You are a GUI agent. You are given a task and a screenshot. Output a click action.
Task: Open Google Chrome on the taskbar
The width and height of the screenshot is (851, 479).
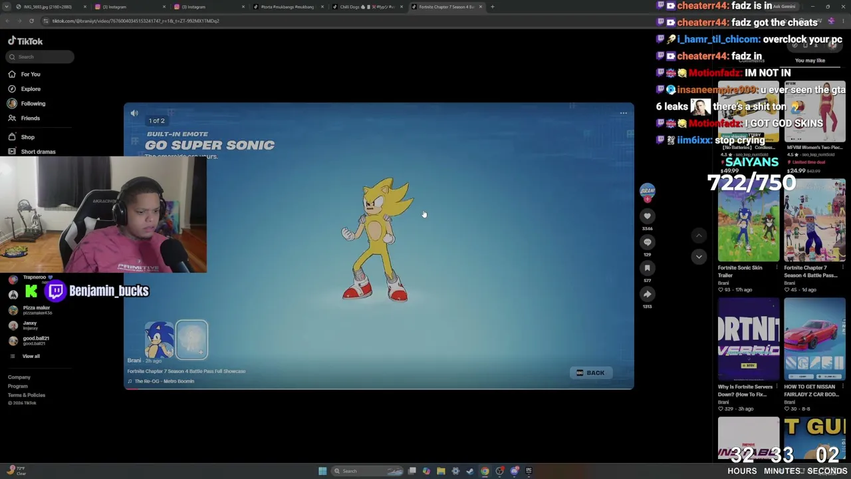click(x=485, y=471)
